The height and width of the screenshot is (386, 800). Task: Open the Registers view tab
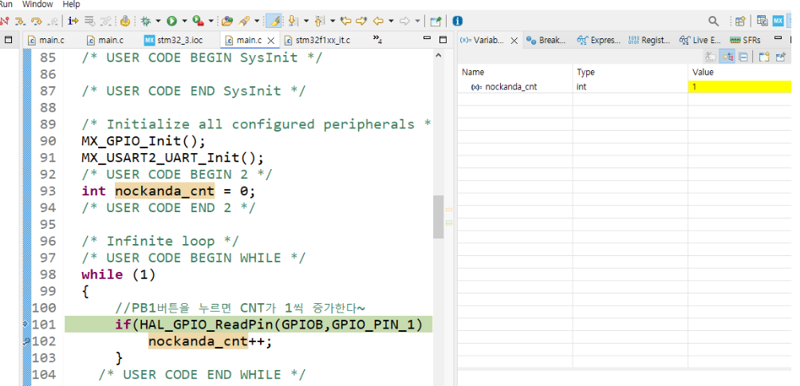649,40
